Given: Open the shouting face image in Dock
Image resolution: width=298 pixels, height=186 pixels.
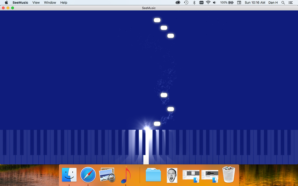Looking at the screenshot, I should (172, 175).
